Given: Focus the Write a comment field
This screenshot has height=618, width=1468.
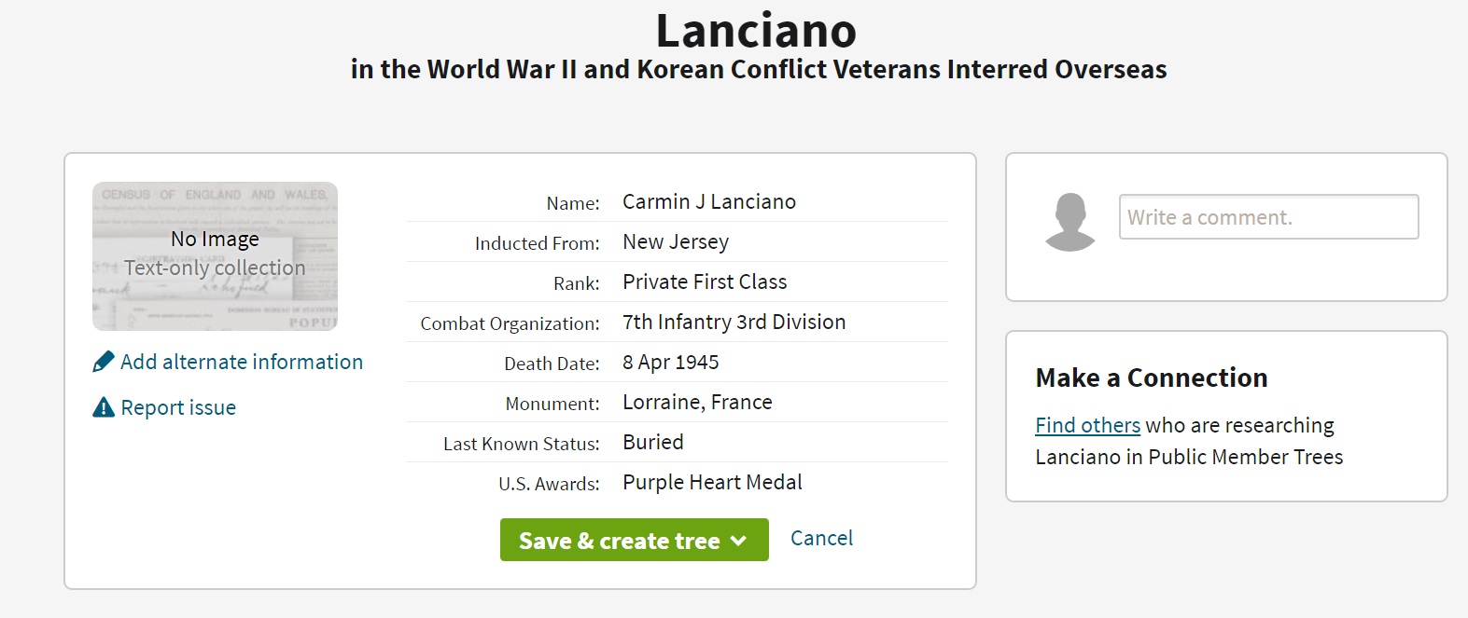Looking at the screenshot, I should (x=1268, y=217).
